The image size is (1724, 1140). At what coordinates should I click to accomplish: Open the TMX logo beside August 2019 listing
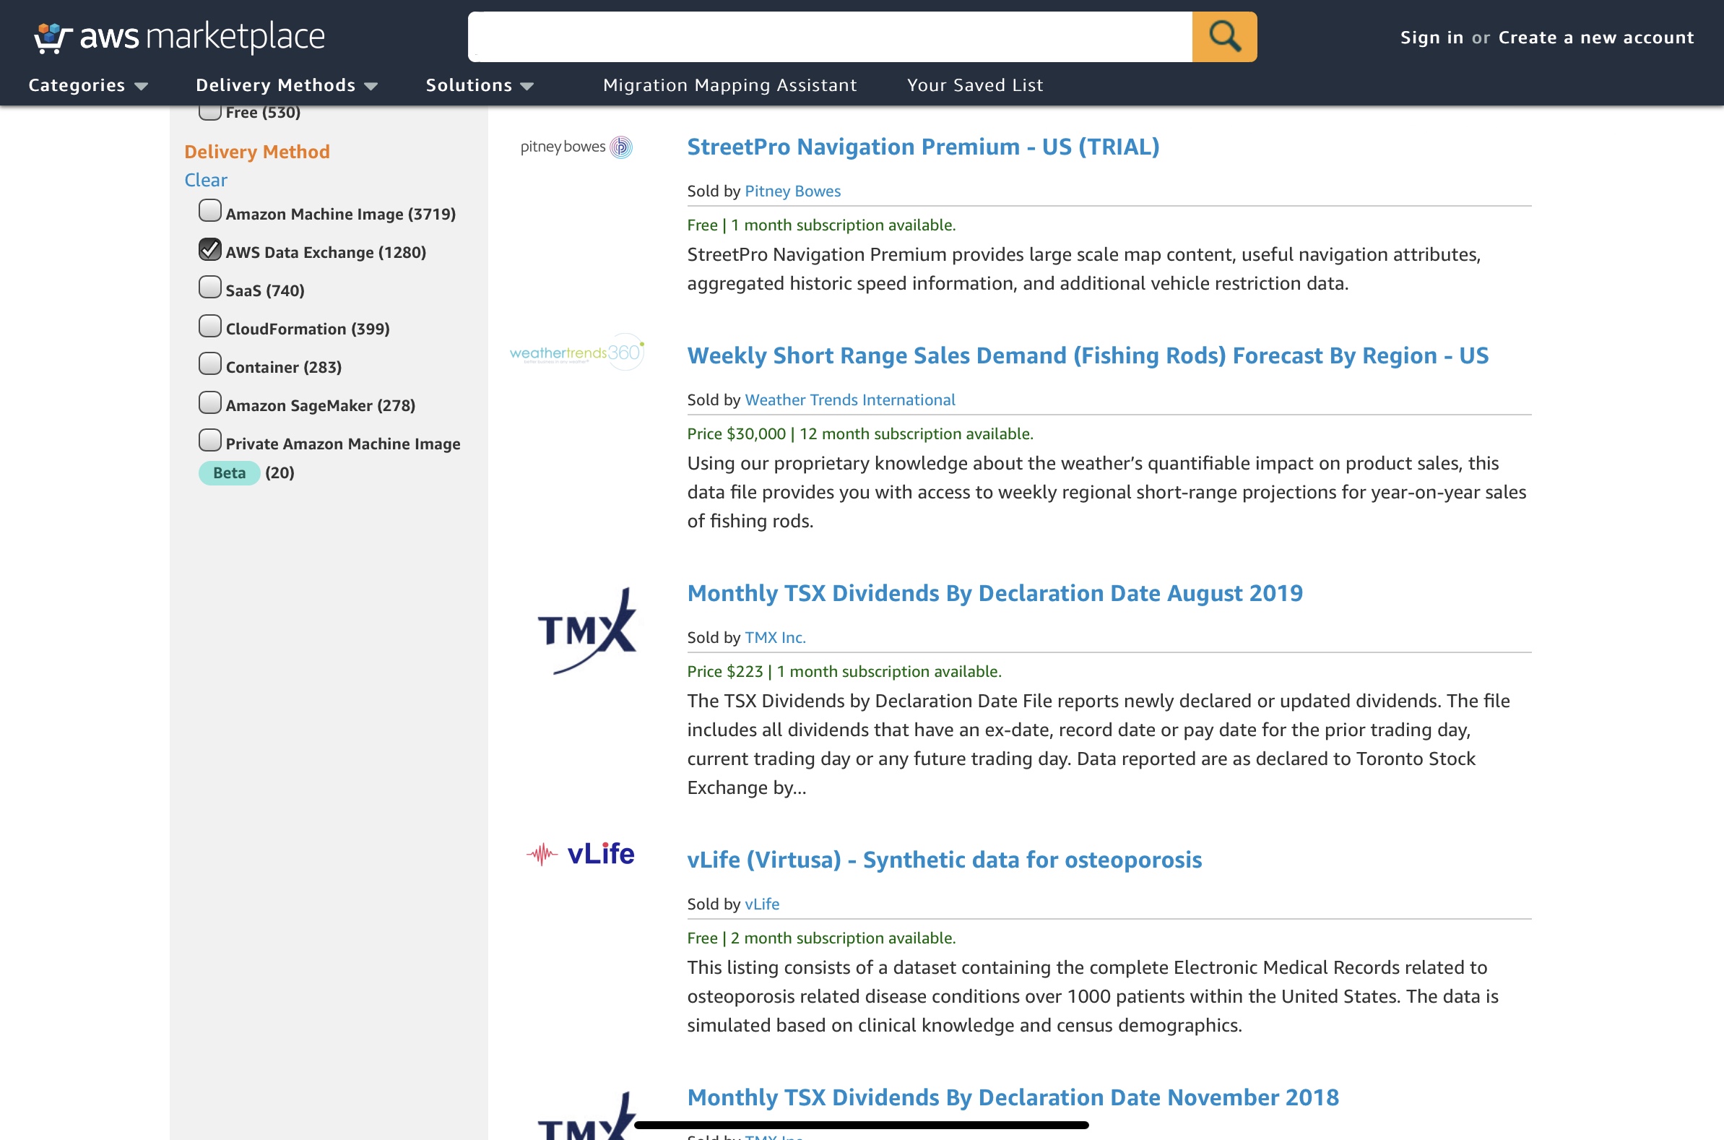click(586, 631)
